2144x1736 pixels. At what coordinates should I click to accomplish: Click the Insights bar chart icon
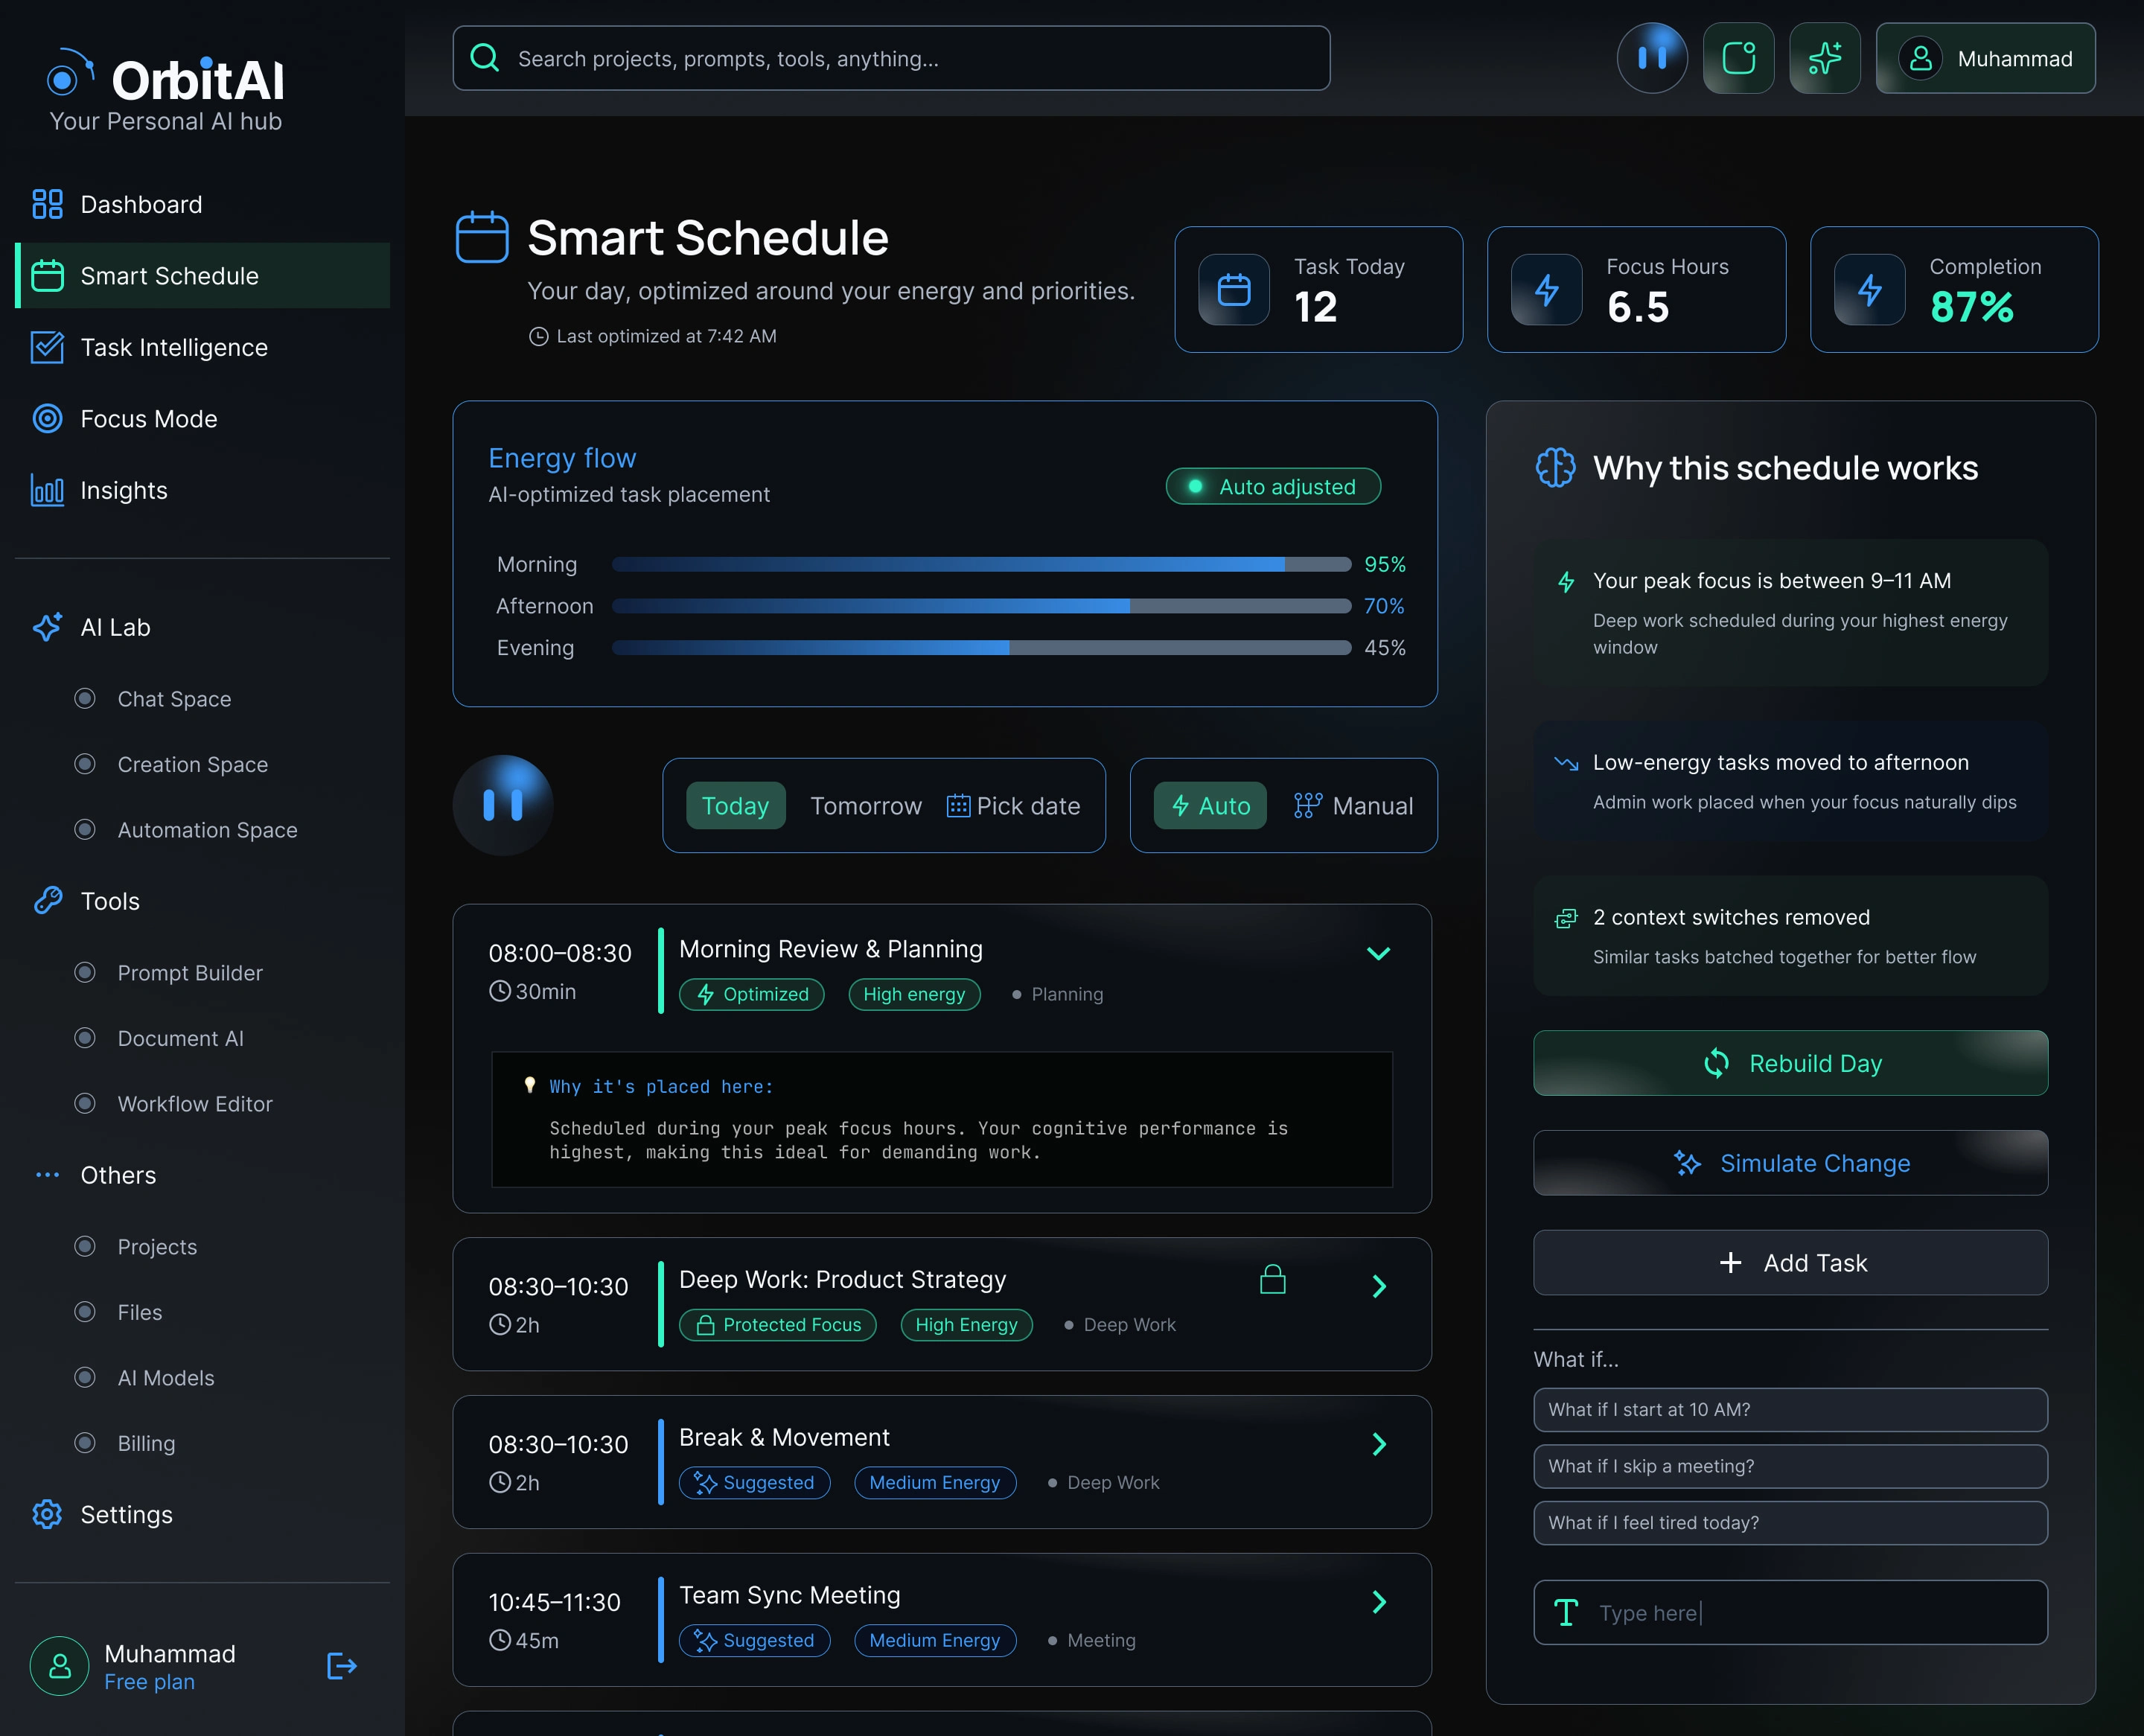pyautogui.click(x=47, y=490)
